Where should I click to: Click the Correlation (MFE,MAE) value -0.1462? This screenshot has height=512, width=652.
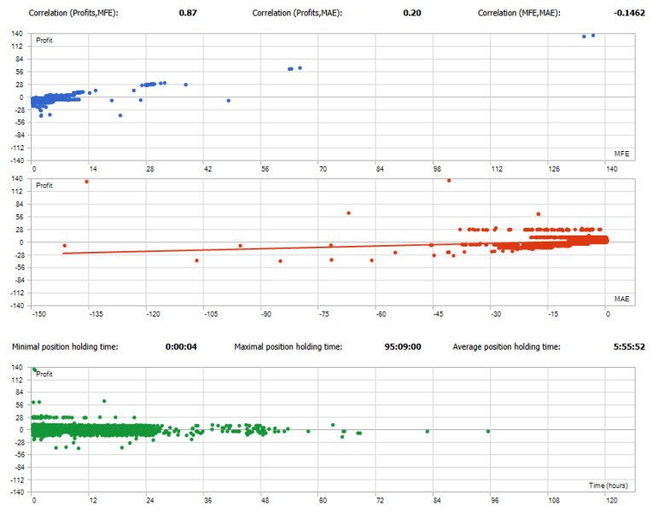tap(629, 13)
